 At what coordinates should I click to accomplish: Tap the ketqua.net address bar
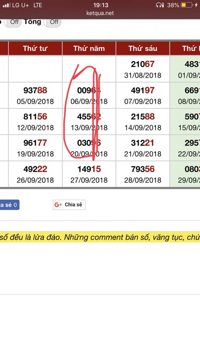(x=100, y=13)
